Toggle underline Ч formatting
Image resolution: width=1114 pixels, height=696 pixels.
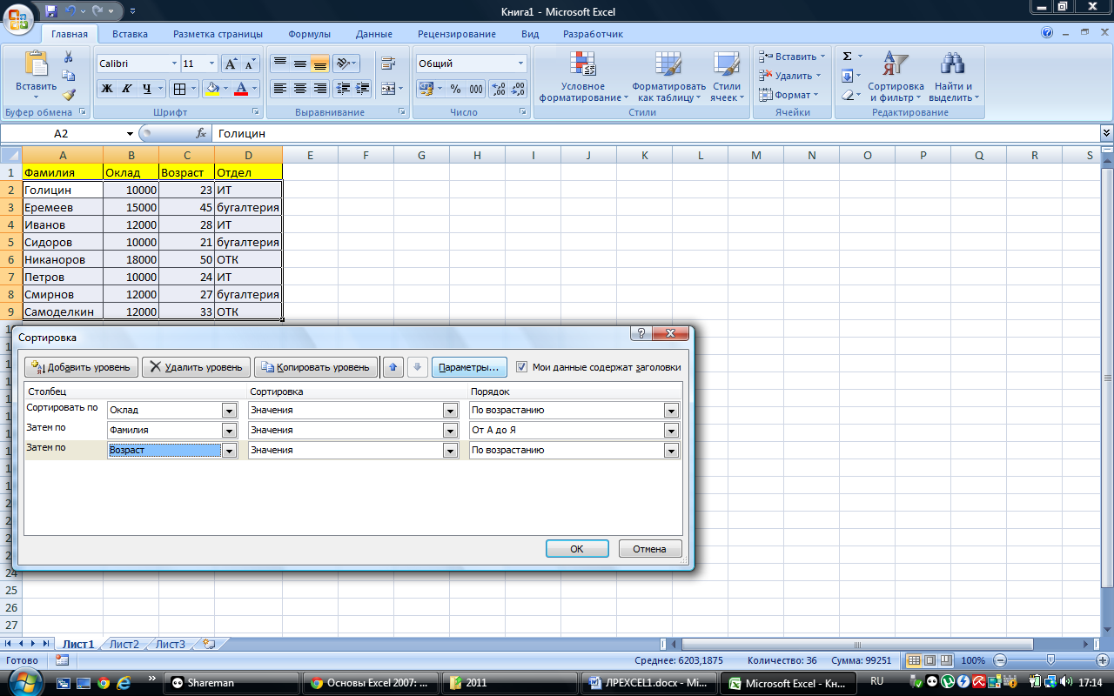147,88
